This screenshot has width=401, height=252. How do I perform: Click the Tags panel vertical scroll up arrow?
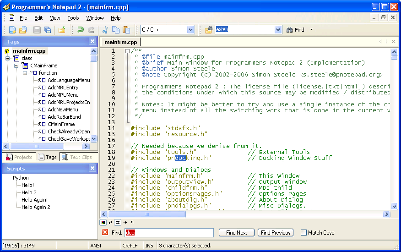[93, 51]
